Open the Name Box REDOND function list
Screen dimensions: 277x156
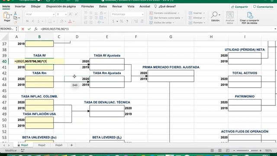16,29
